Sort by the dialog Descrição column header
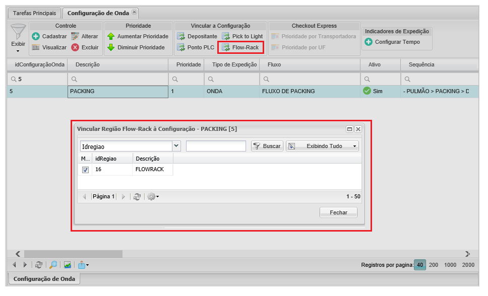 click(x=153, y=159)
